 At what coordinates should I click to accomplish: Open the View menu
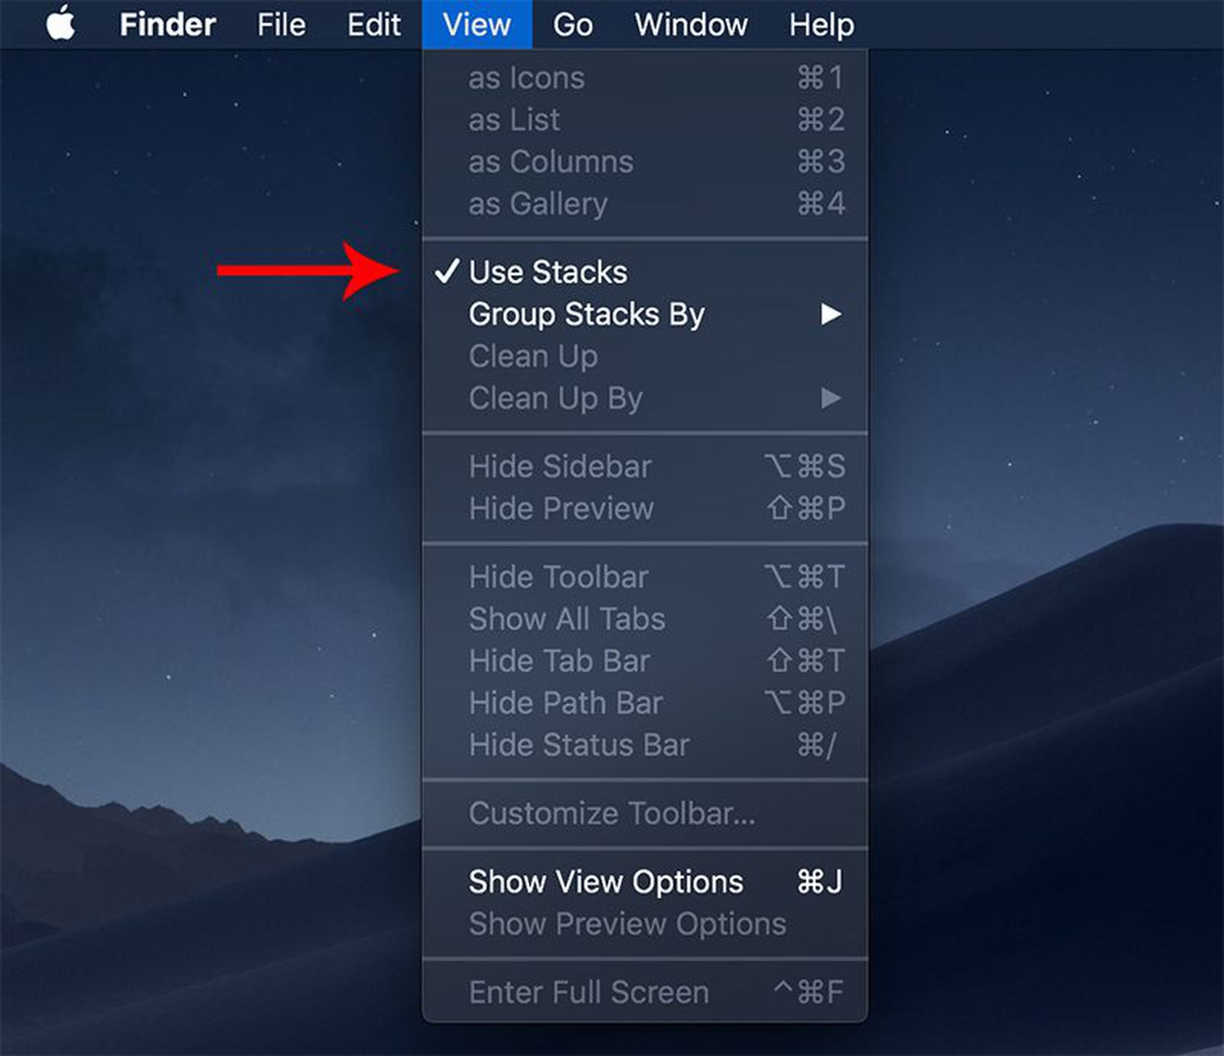[x=476, y=23]
